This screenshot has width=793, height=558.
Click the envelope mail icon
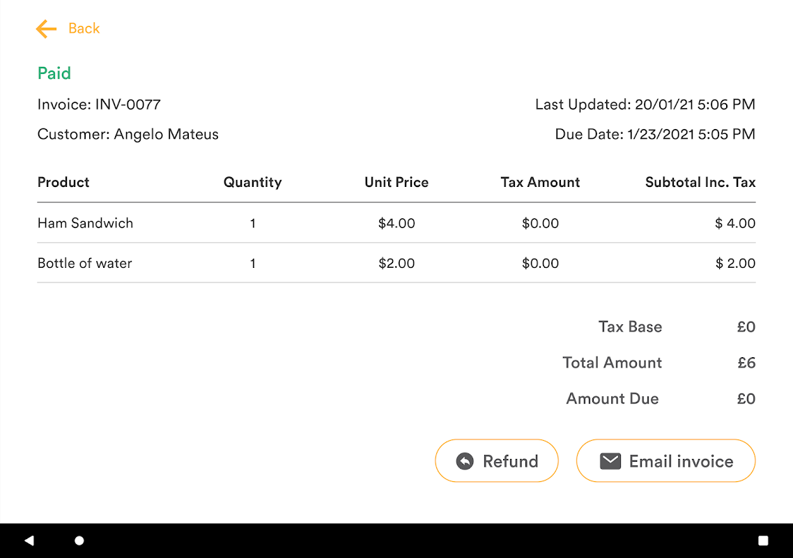tap(610, 461)
